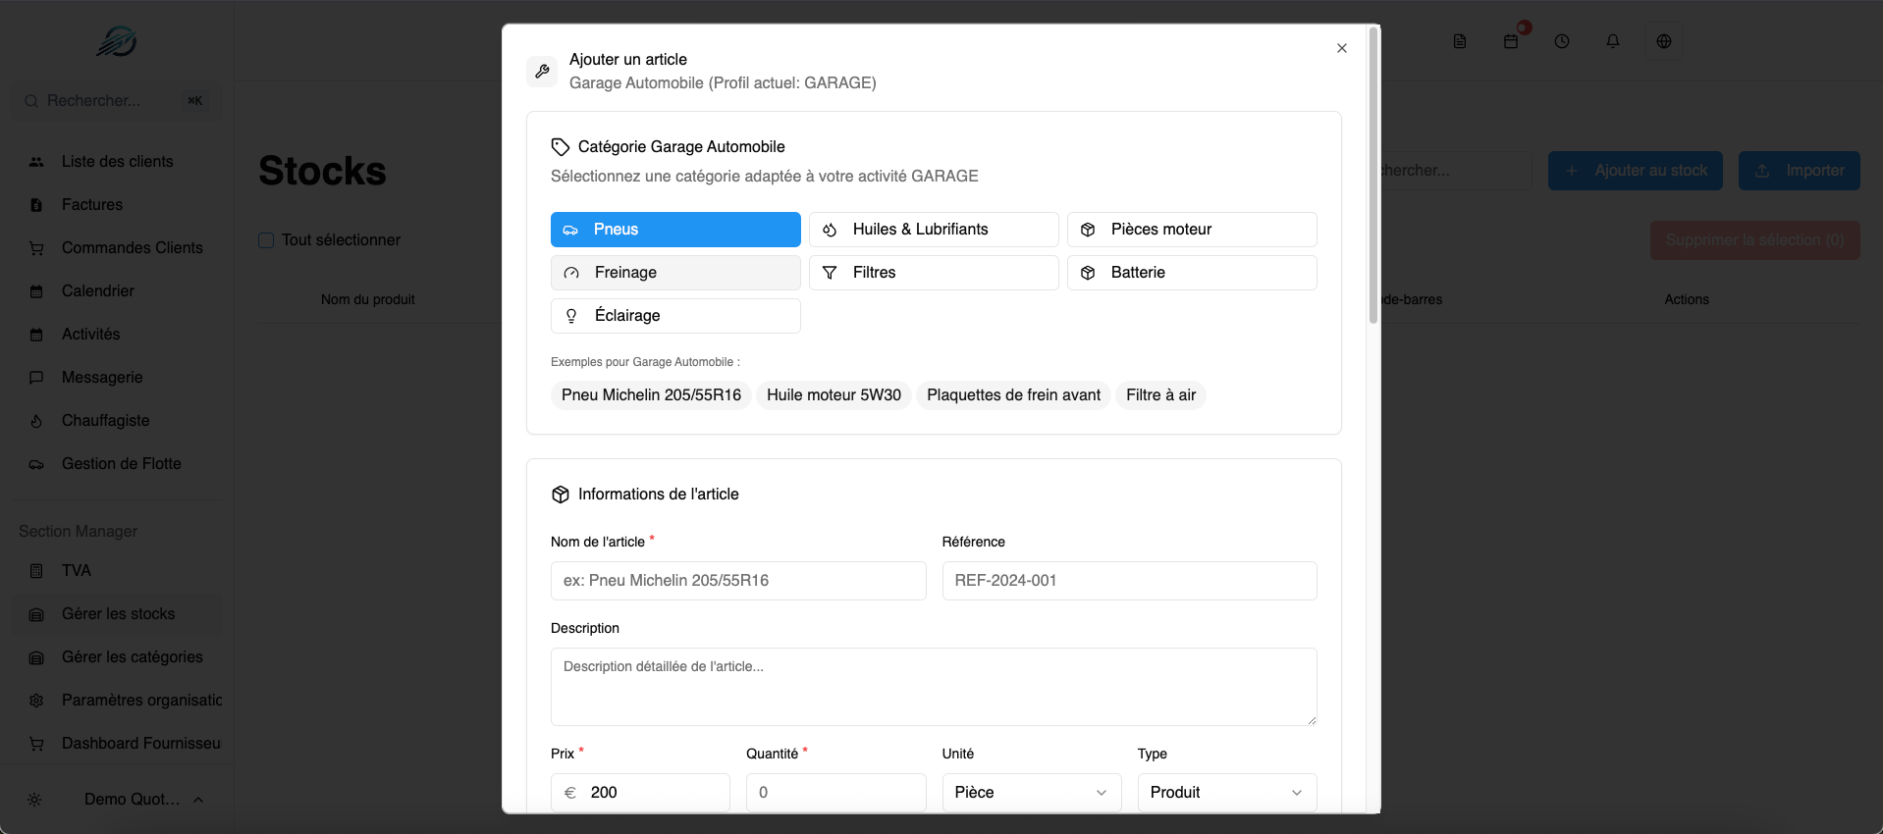The height and width of the screenshot is (834, 1883).
Task: Click the Quantité input field
Action: 835,793
